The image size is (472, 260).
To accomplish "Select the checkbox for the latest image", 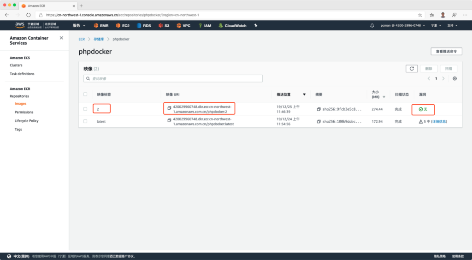I will (85, 121).
